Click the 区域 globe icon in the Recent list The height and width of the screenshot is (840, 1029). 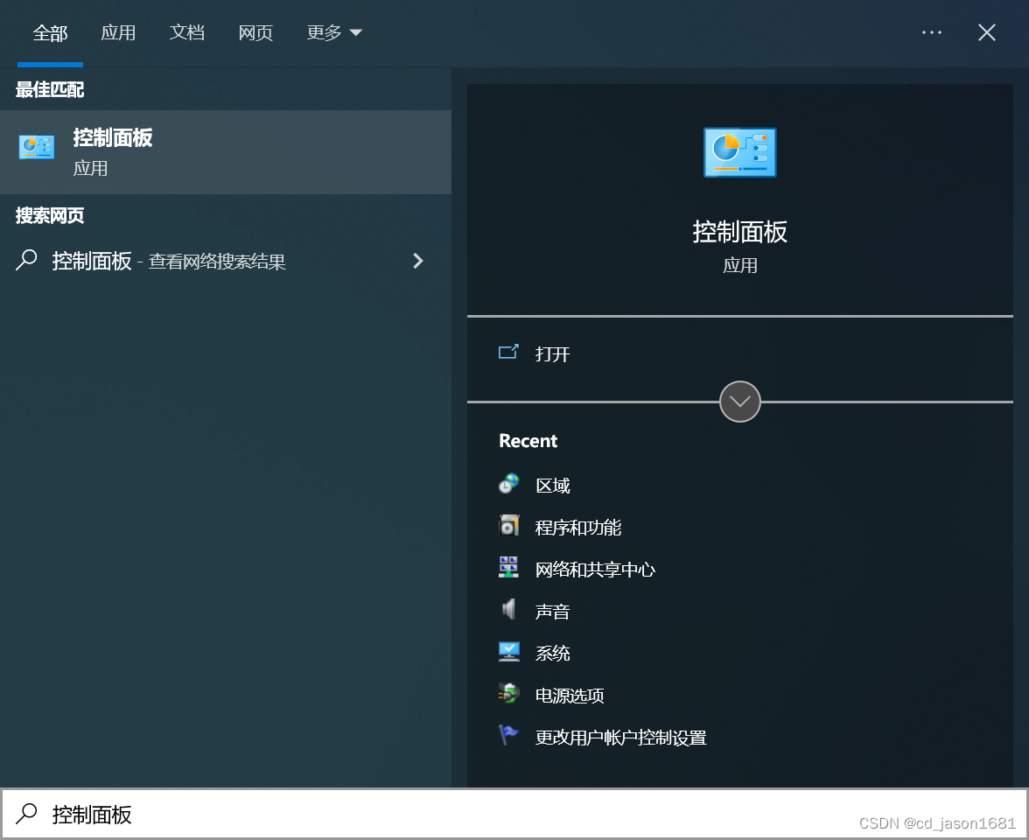(508, 484)
